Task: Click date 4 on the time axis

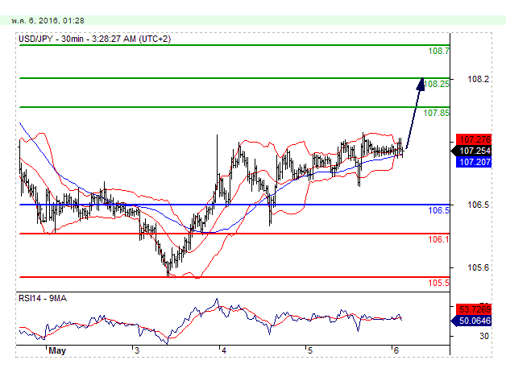Action: pyautogui.click(x=223, y=351)
